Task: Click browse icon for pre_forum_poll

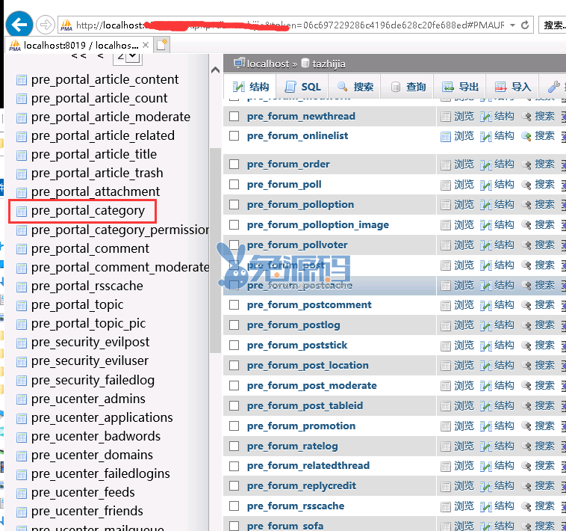Action: 446,185
